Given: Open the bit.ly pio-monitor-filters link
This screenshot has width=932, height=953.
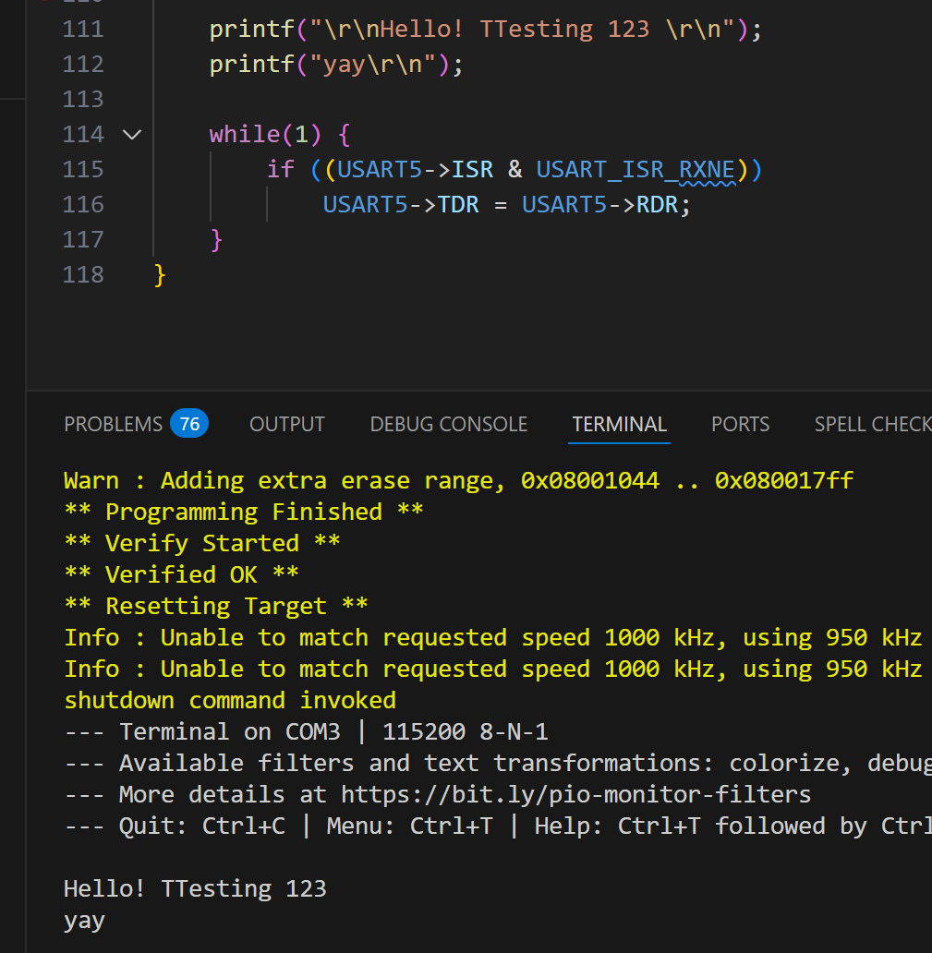Looking at the screenshot, I should pos(575,794).
